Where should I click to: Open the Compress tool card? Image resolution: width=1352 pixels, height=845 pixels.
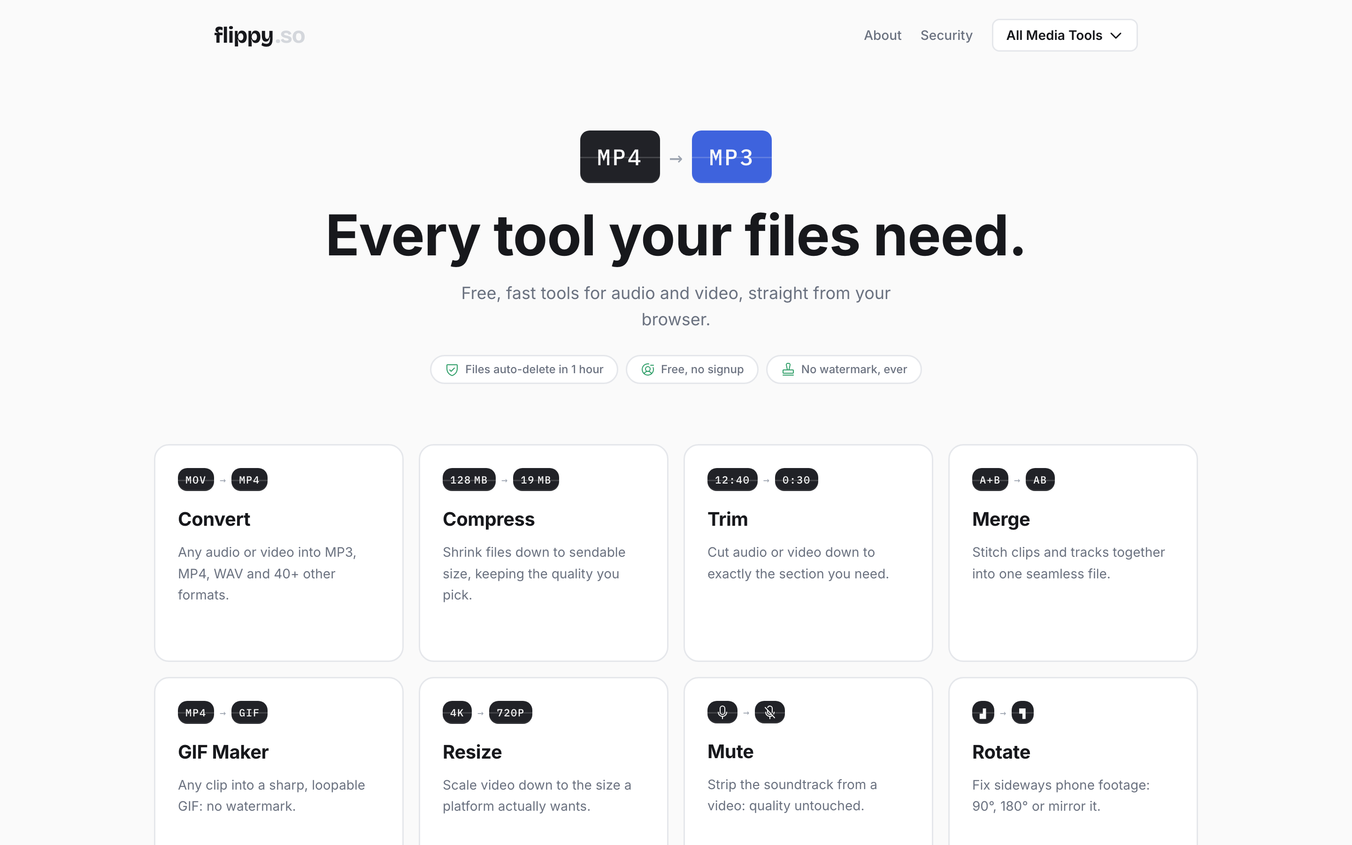coord(544,553)
